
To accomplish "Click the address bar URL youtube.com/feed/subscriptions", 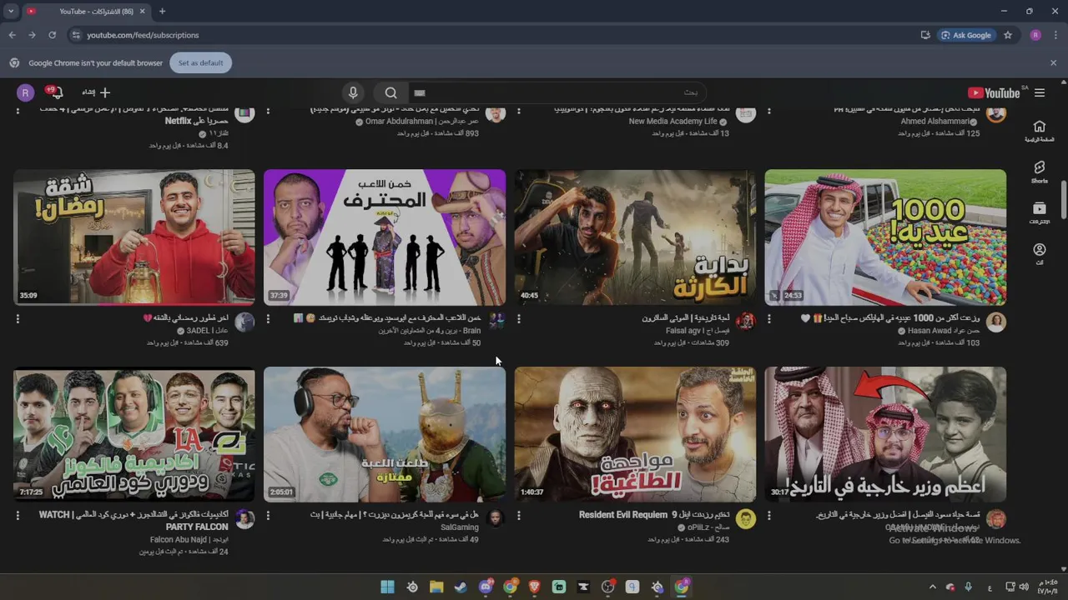I will point(143,35).
